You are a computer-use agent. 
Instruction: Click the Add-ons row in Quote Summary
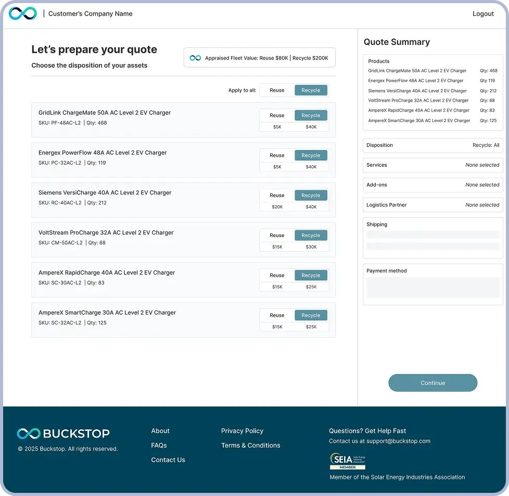click(x=432, y=185)
